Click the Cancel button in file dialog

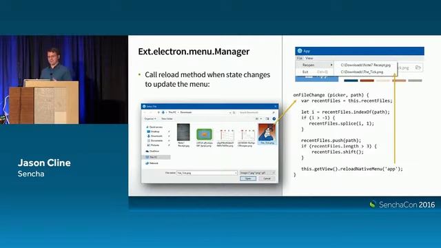pos(267,178)
